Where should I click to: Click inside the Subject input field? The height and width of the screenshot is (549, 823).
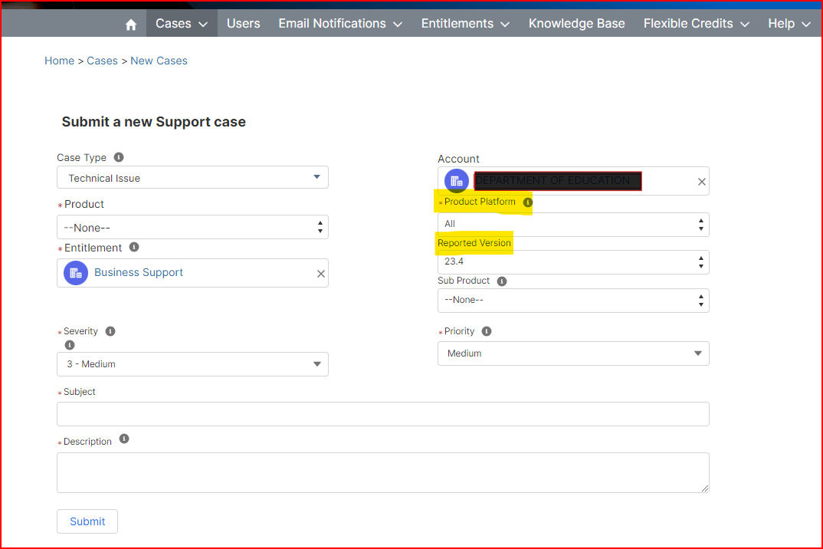pos(383,413)
